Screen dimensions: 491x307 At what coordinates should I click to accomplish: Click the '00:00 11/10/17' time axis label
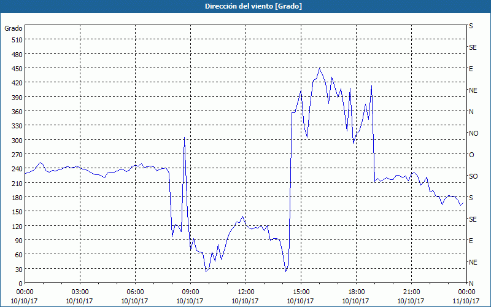tap(466, 297)
